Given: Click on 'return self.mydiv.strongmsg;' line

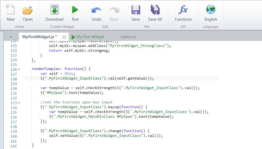Looking at the screenshot, I should pyautogui.click(x=79, y=50).
